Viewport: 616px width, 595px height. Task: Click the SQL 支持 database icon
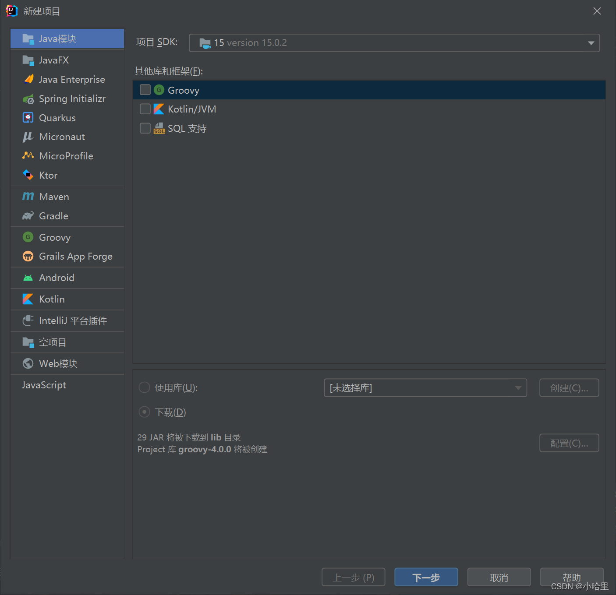point(159,128)
